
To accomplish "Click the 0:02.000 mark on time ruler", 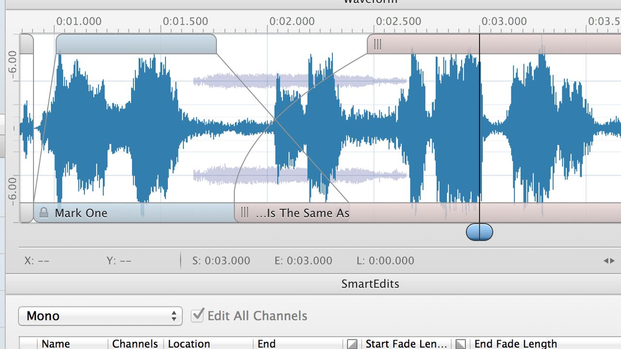I will click(x=292, y=21).
